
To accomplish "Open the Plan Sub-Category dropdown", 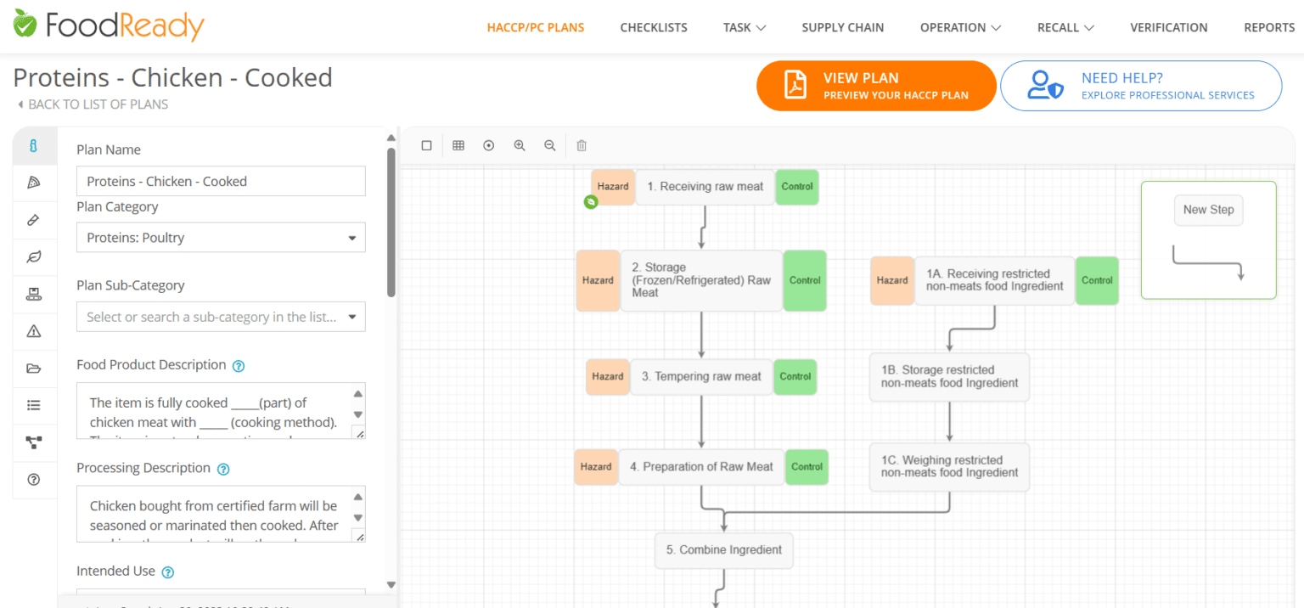I will [x=221, y=317].
